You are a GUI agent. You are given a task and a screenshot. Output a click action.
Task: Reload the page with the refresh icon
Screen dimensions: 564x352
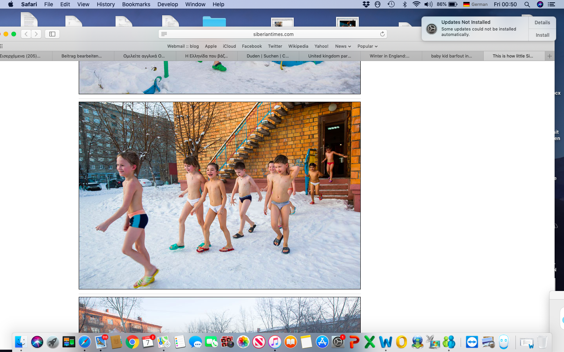point(382,34)
